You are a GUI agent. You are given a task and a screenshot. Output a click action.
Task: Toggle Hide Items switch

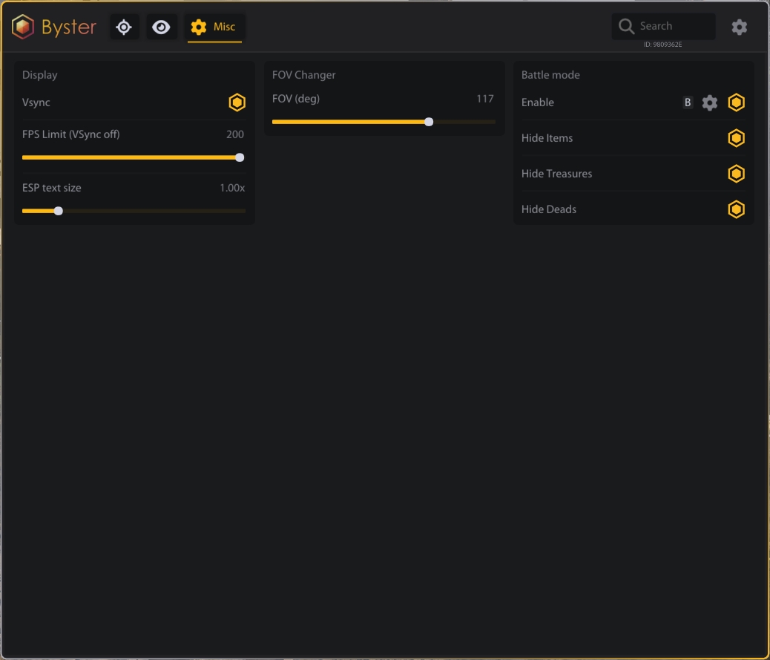[x=736, y=138]
